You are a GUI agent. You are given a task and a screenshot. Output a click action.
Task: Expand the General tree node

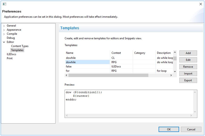[4, 26]
